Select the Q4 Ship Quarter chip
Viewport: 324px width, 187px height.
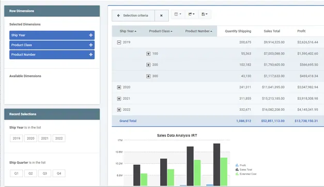tap(59, 174)
